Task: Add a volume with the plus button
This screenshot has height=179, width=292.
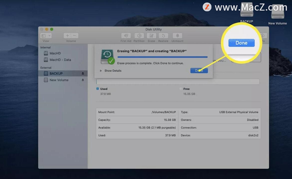Action: point(67,36)
